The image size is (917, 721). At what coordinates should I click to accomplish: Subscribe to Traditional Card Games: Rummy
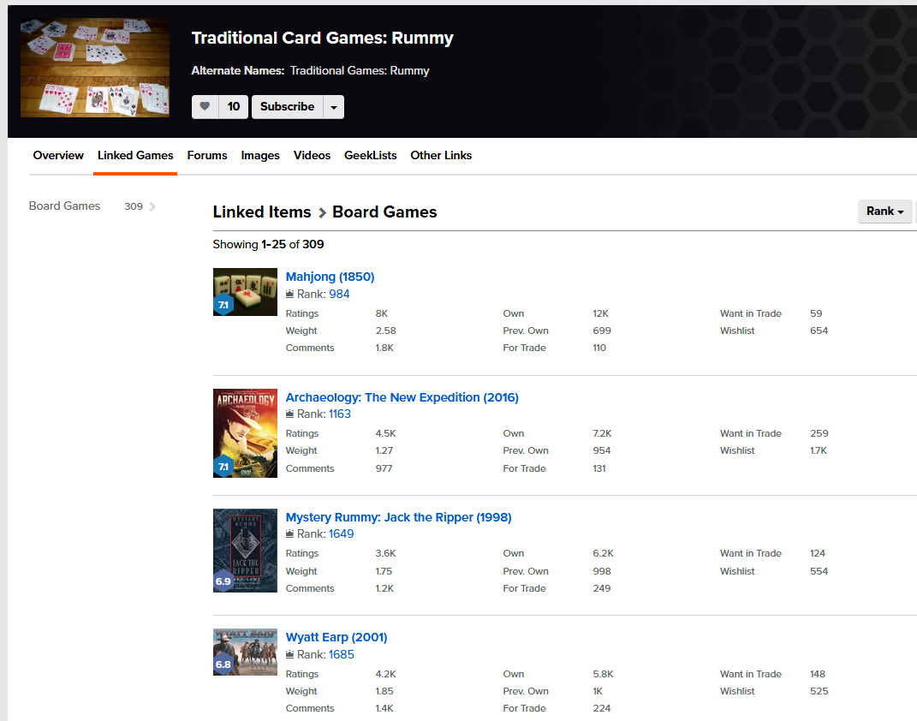point(287,107)
